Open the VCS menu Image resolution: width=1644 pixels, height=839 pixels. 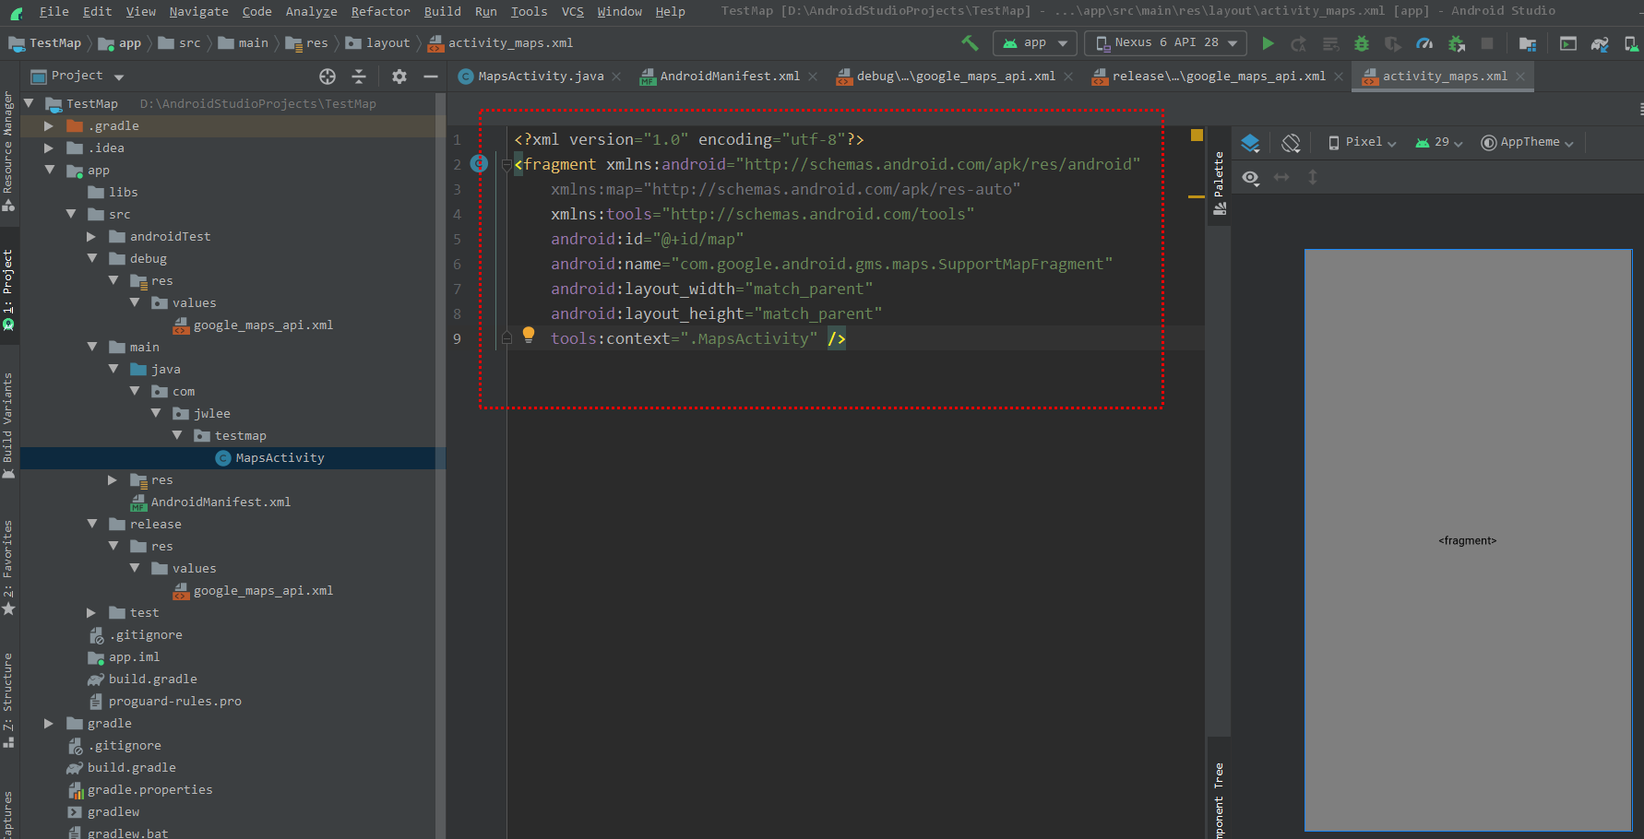[573, 12]
